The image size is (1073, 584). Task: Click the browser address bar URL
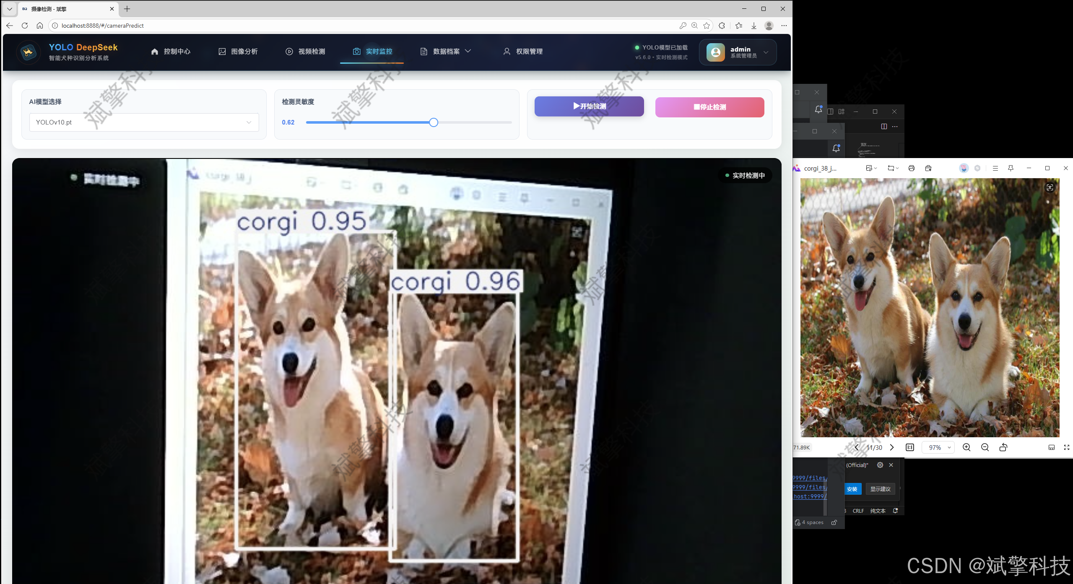click(102, 26)
